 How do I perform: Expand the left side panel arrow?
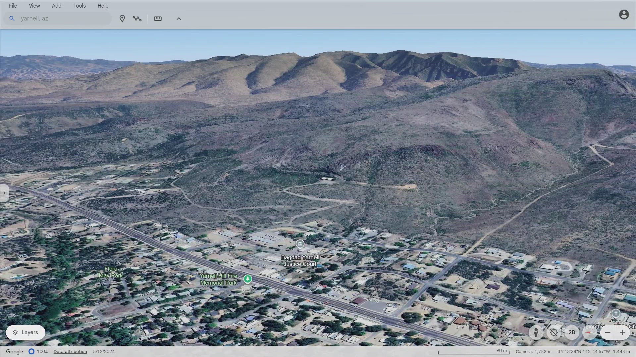coord(4,193)
